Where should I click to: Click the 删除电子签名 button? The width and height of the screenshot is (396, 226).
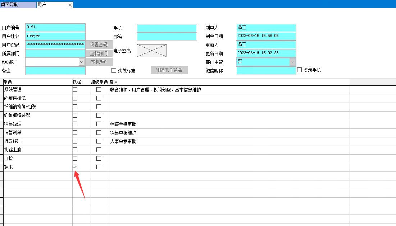pyautogui.click(x=169, y=70)
